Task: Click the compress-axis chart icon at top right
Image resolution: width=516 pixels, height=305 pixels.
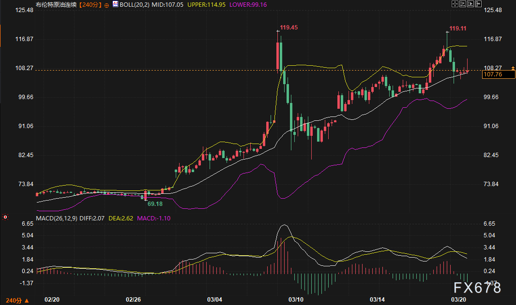Action: coord(463,4)
